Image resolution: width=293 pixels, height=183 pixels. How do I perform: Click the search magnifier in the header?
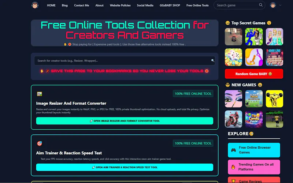pyautogui.click(x=261, y=5)
